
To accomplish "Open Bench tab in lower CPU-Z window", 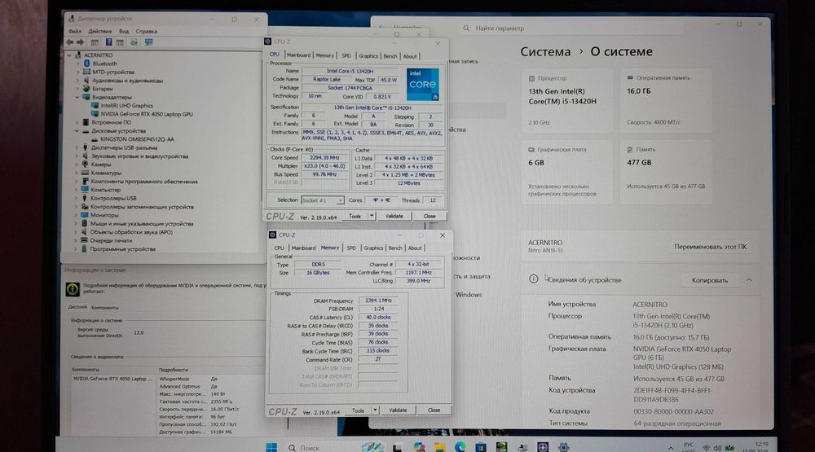I will (x=395, y=248).
